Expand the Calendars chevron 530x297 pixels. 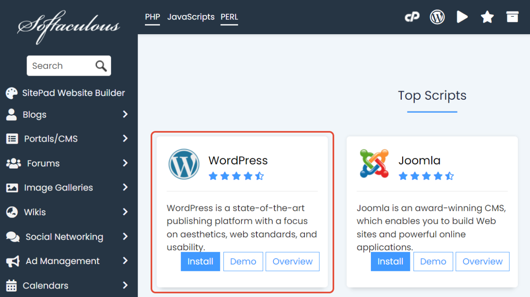pyautogui.click(x=125, y=285)
